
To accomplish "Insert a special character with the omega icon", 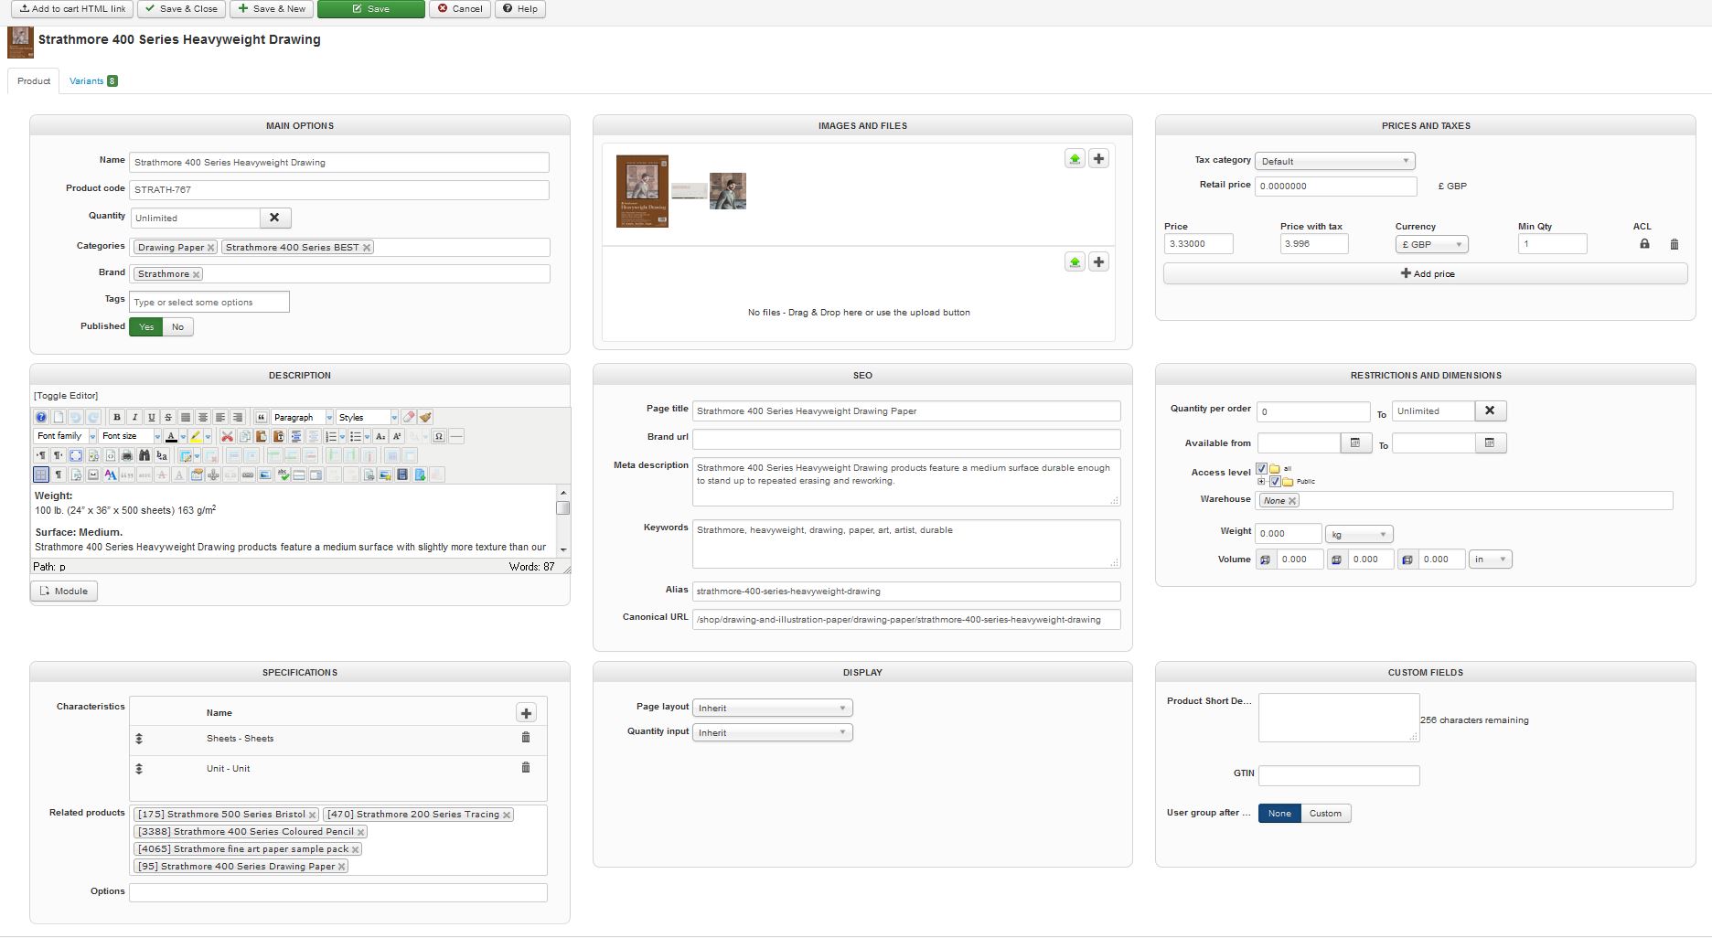I will tap(439, 436).
